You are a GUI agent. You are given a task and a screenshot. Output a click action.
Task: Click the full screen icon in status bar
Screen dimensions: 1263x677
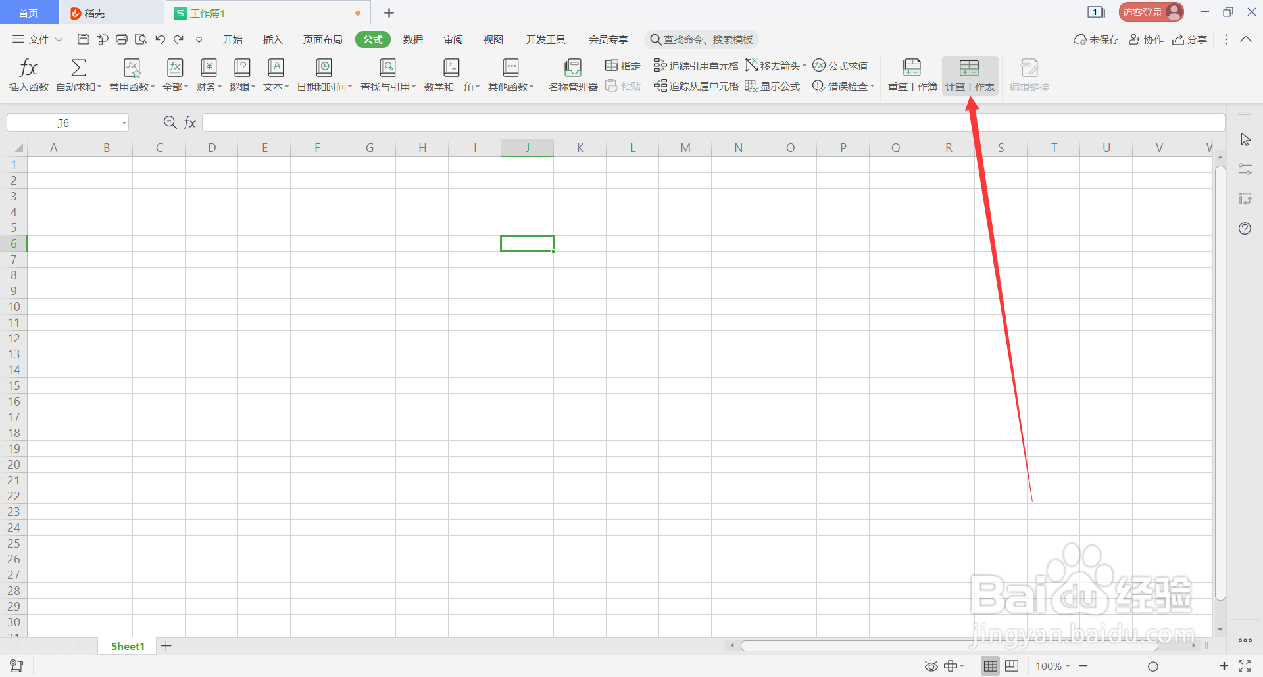(x=1245, y=666)
